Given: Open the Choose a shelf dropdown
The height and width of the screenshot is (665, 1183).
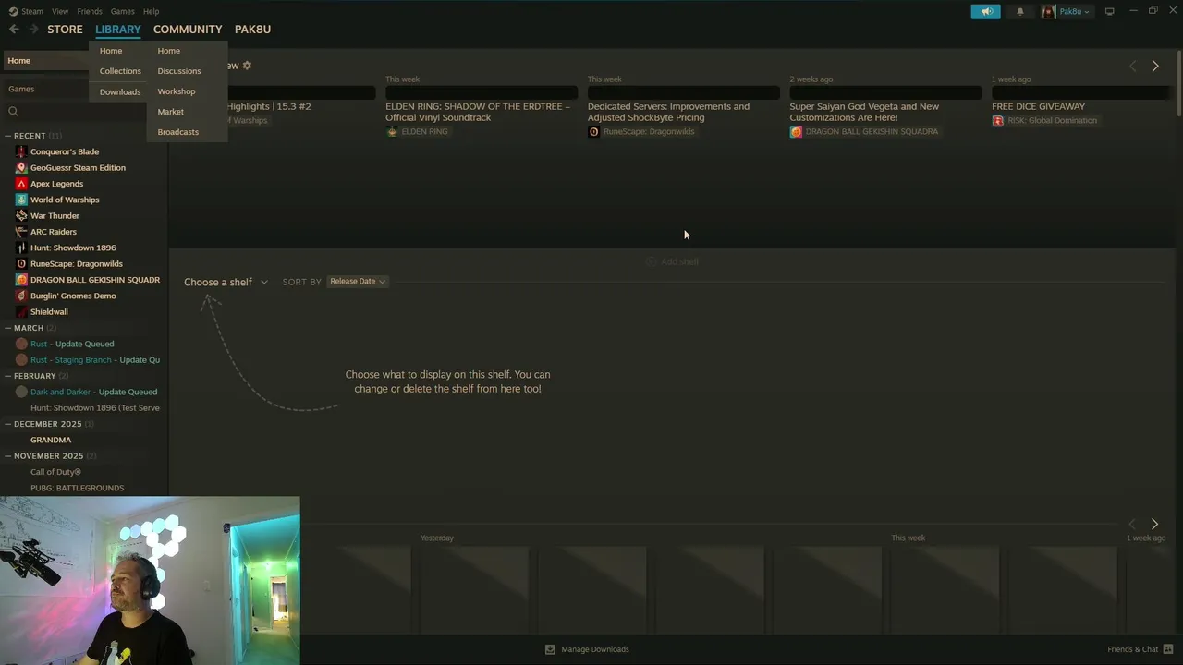Looking at the screenshot, I should [226, 282].
